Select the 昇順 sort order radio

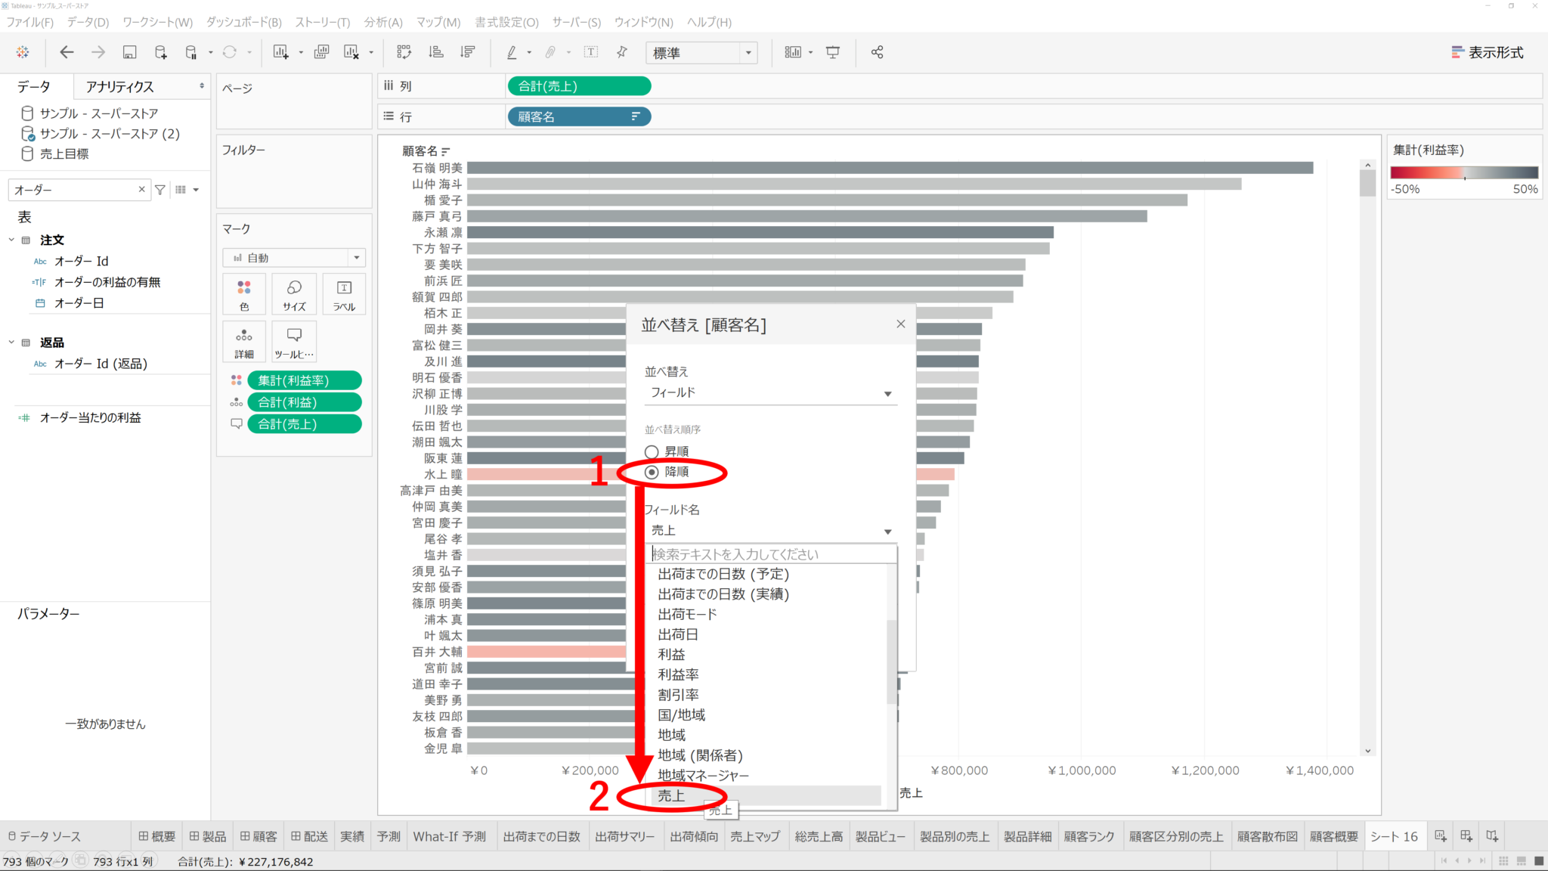[652, 451]
